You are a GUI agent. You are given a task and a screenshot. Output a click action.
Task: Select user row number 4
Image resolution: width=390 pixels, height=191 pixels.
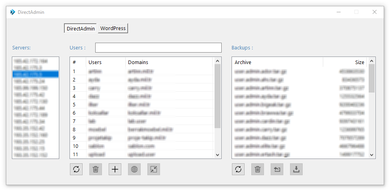point(141,96)
